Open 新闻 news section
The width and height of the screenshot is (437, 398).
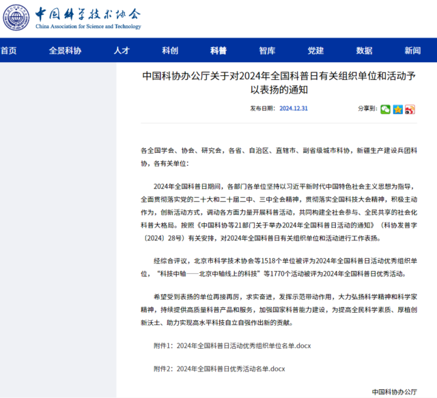pyautogui.click(x=412, y=51)
